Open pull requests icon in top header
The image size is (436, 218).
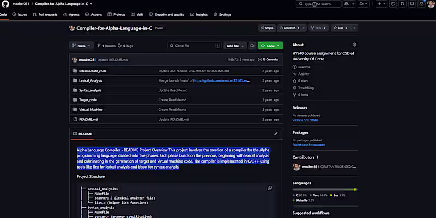(402, 4)
